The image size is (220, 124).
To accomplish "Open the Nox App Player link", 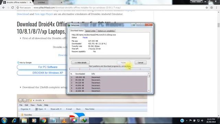I will [x=44, y=14].
